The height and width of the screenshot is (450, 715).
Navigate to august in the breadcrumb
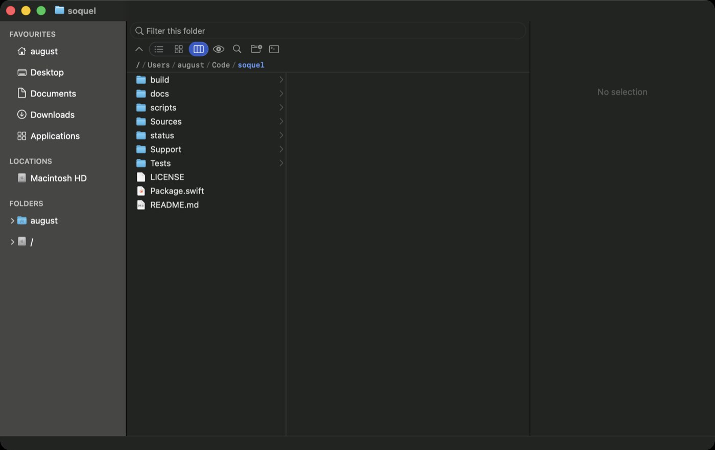[x=190, y=65]
